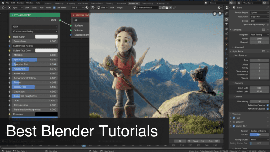
Task: Open the Render Engine dropdown showing Cycles
Action: coord(259,13)
